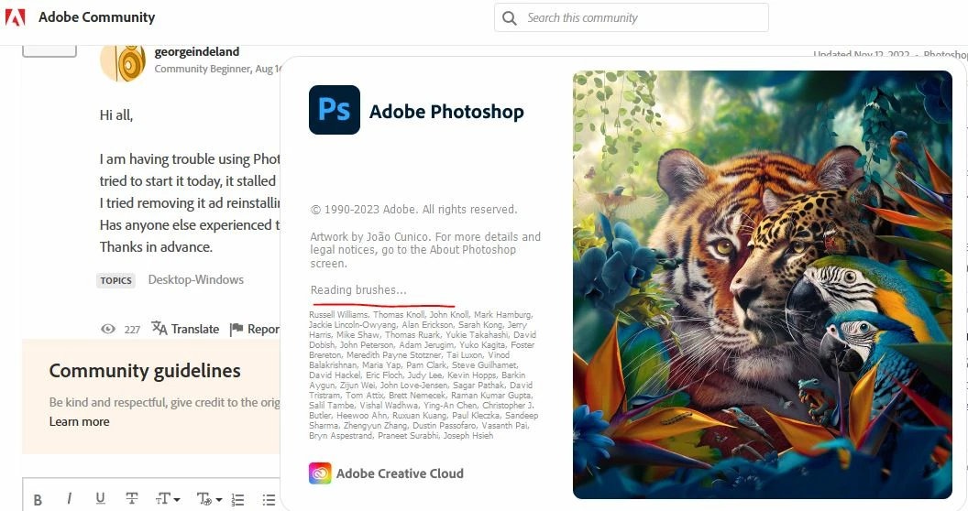Click the Report flag icon
The width and height of the screenshot is (968, 511).
236,330
